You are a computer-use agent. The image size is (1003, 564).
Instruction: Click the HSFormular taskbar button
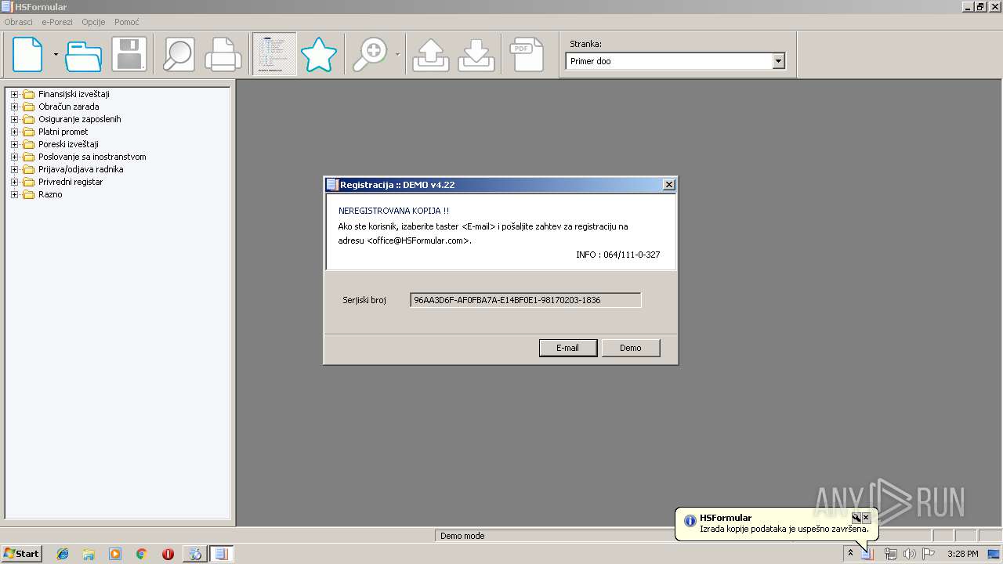221,554
